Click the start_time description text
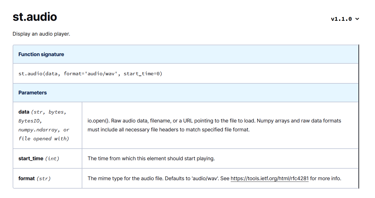Image resolution: width=375 pixels, height=198 pixels. click(x=151, y=158)
